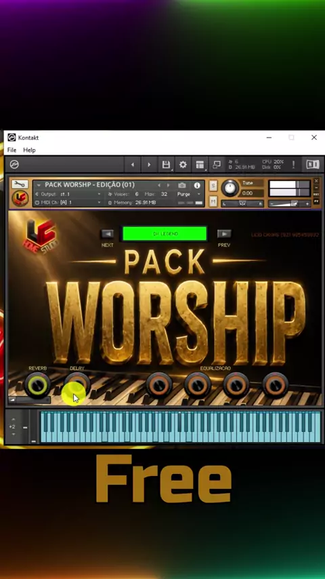This screenshot has width=325, height=579.
Task: Click the left arrow button labeled NEXT
Action: tap(108, 234)
